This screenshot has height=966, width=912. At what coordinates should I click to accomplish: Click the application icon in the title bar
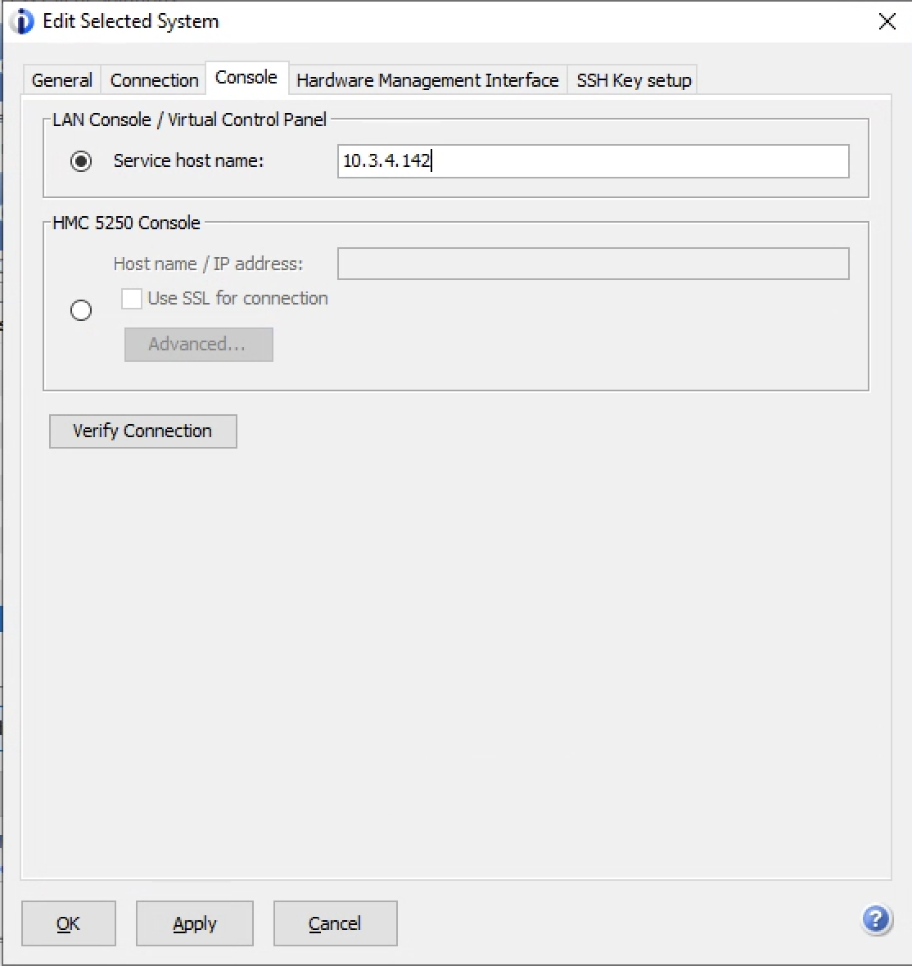(23, 21)
